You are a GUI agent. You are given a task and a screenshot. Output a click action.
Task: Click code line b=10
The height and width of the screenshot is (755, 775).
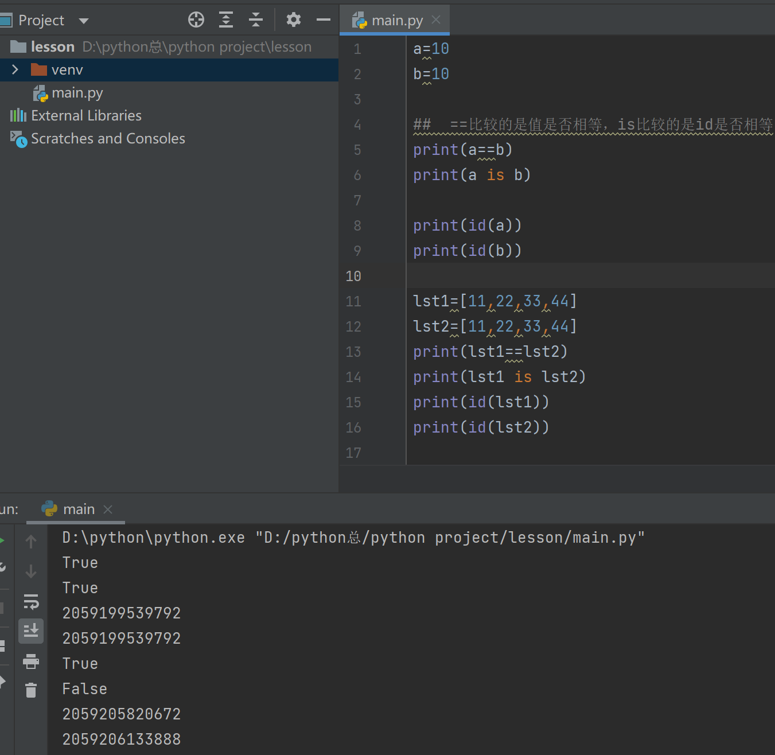[x=431, y=74]
